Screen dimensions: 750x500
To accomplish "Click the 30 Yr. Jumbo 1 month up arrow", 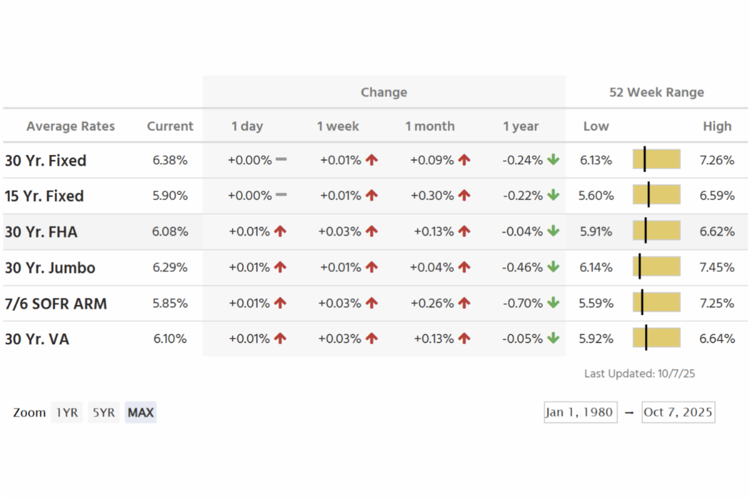I will 464,267.
